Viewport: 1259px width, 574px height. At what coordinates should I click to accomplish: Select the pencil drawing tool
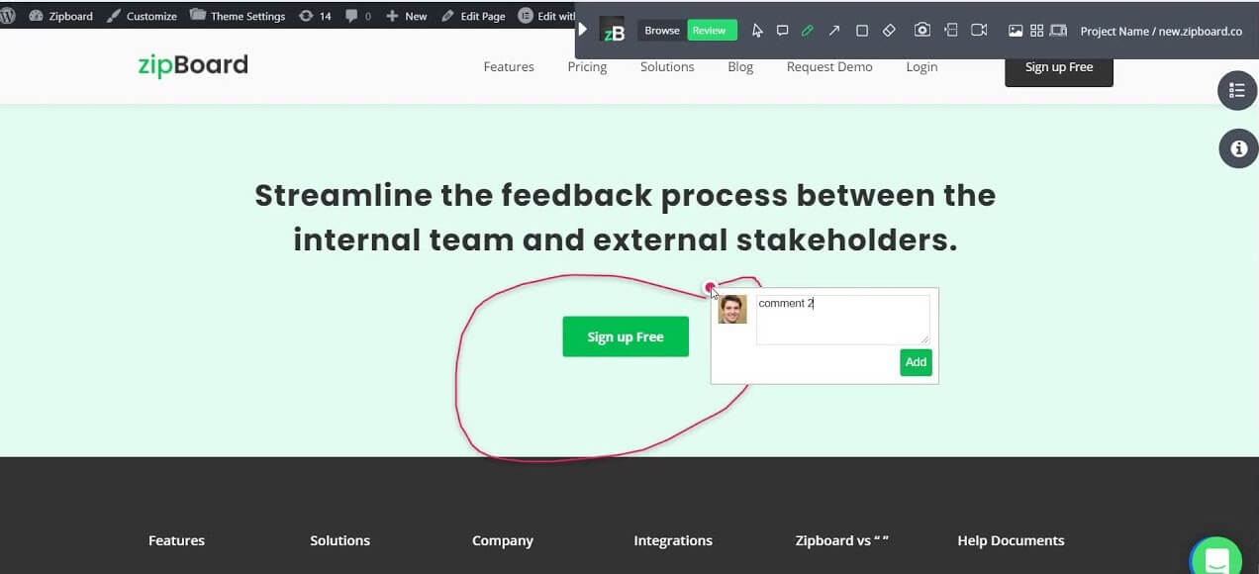pyautogui.click(x=808, y=31)
